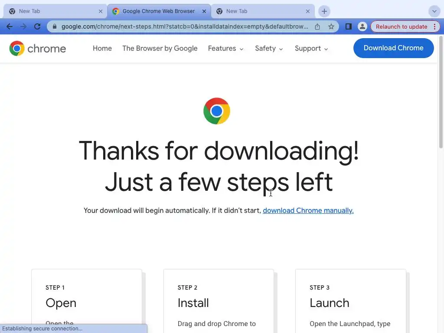Click the STEP 2 Install card
444x333 pixels.
pyautogui.click(x=219, y=301)
